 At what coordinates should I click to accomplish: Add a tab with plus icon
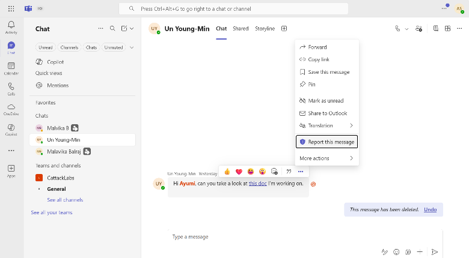284,29
